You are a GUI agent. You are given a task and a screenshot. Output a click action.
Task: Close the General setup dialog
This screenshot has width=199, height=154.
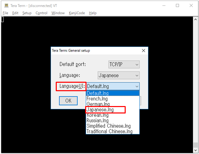click(144, 50)
